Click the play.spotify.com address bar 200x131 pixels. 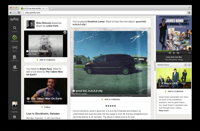point(104,13)
